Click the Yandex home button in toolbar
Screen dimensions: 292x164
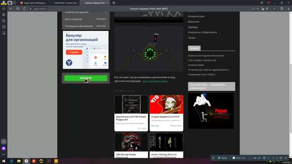(x=18, y=9)
